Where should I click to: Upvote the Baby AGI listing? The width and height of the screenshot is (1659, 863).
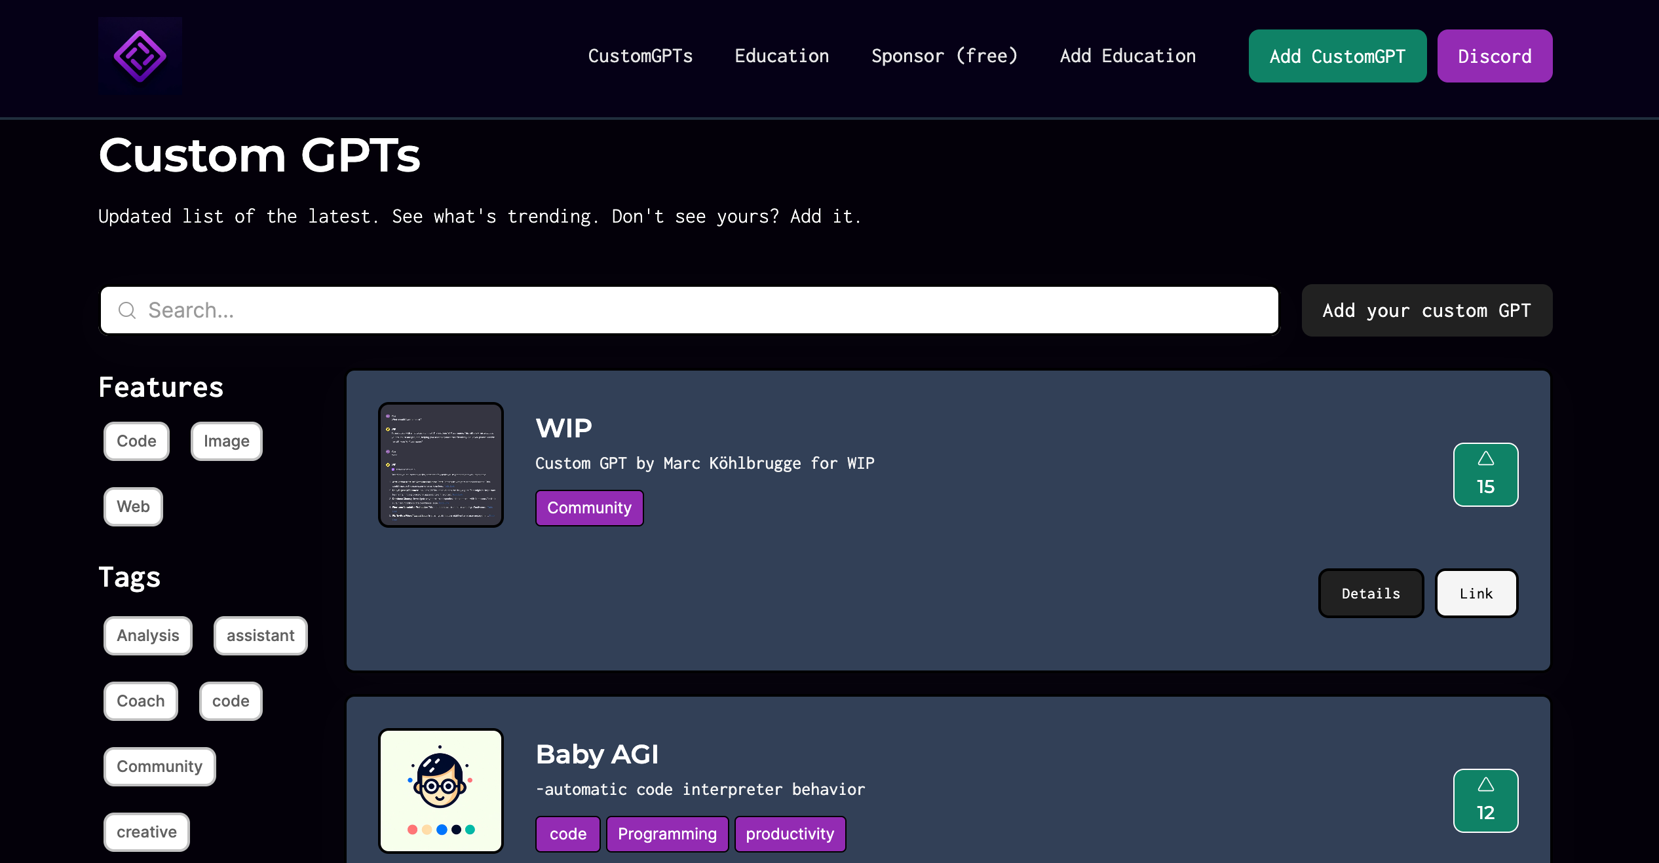click(x=1485, y=800)
